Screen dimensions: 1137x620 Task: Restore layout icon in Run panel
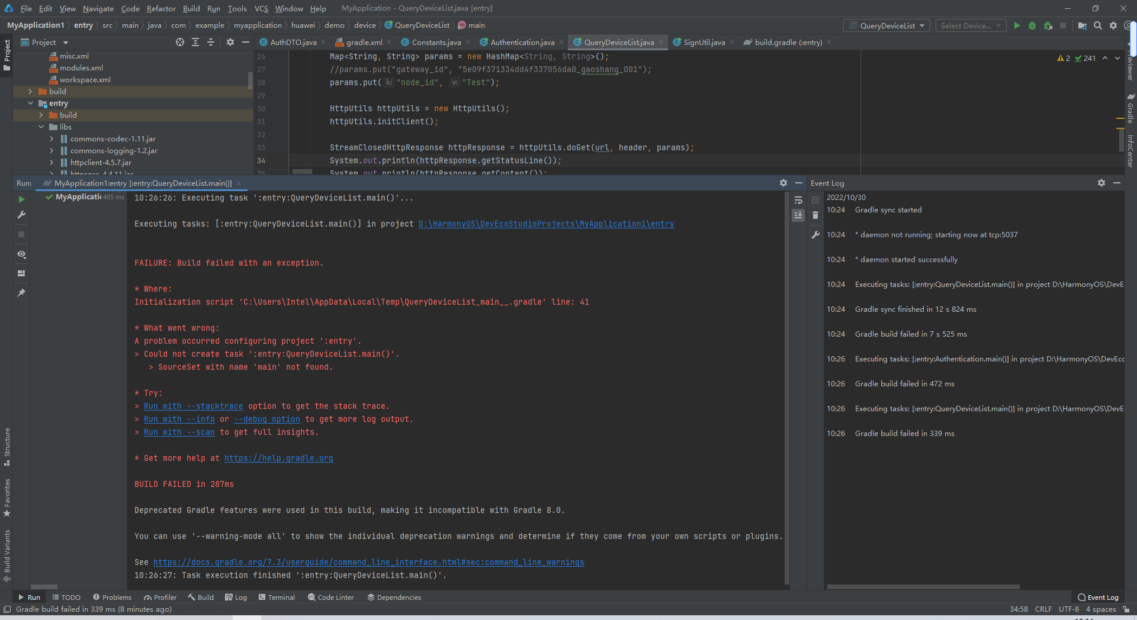21,273
